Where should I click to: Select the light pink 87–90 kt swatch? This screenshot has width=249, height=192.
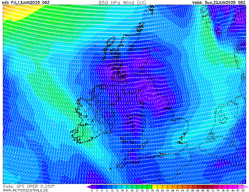[x=241, y=187]
